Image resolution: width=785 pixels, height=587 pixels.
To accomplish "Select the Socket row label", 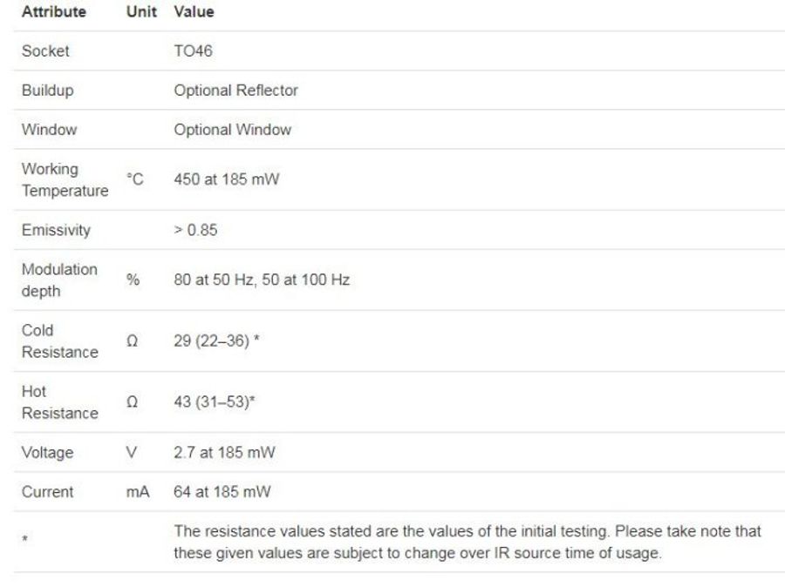I will tap(45, 51).
